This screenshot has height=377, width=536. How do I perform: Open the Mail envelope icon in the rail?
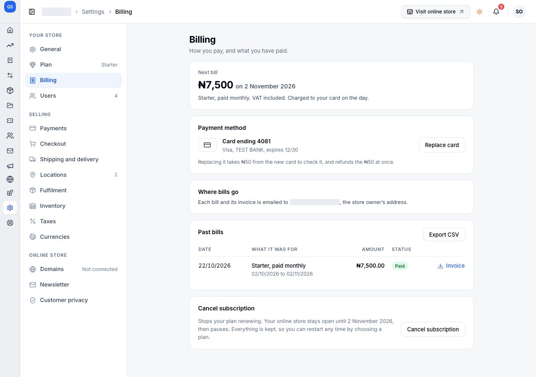pyautogui.click(x=10, y=151)
